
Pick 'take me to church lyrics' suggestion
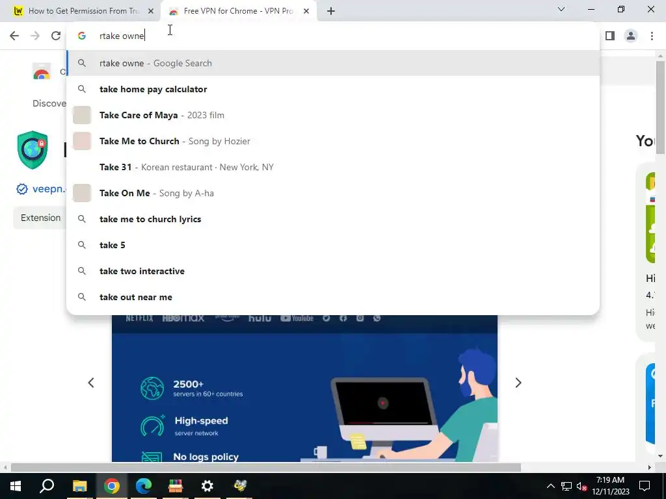point(333,219)
